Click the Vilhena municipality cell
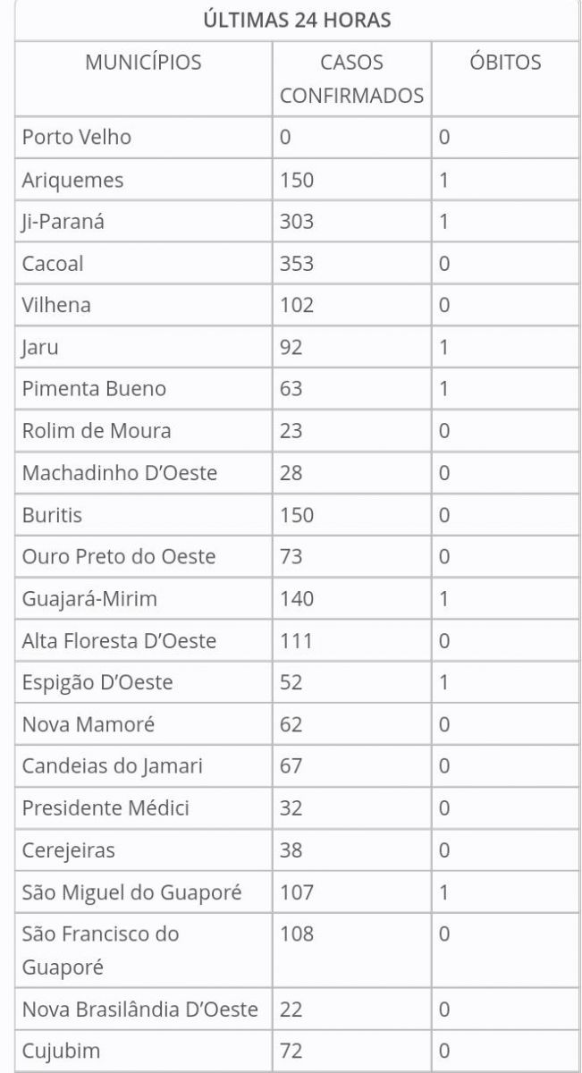 click(x=56, y=305)
